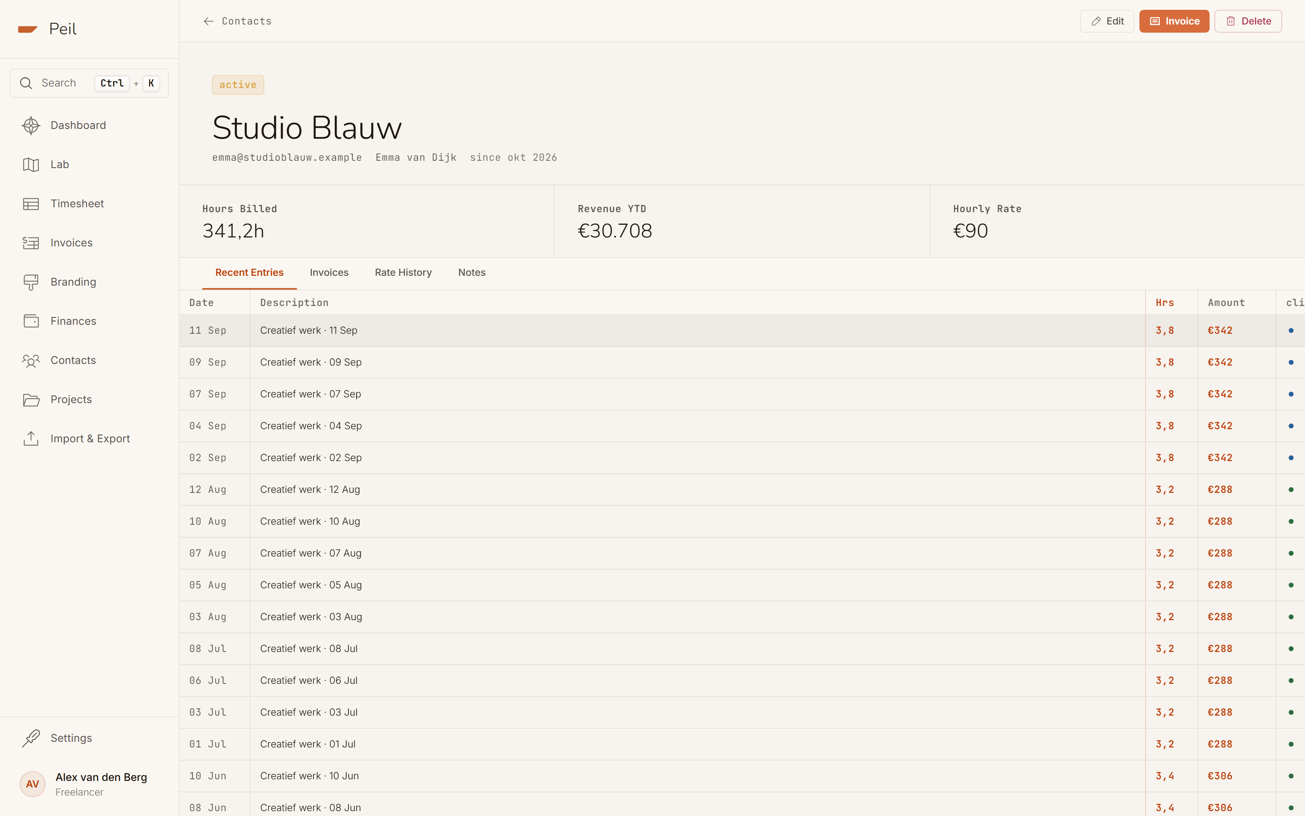Open the Notes tab

(x=472, y=273)
